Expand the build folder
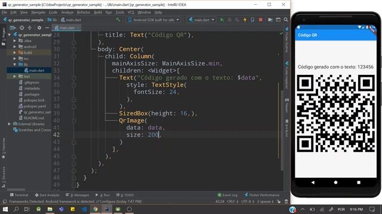This screenshot has width=382, height=214. tap(14, 53)
